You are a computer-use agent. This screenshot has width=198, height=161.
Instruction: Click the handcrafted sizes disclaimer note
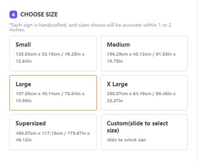tap(90, 27)
